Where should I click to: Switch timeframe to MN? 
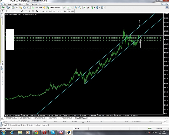pos(72,11)
